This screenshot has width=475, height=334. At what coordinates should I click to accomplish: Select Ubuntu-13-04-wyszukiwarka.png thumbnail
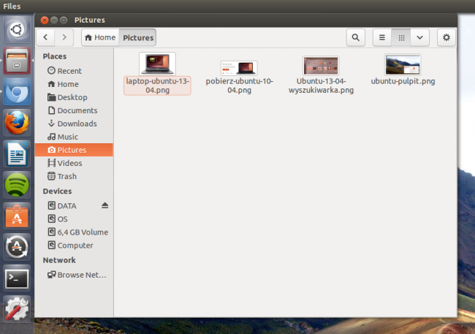(x=321, y=66)
